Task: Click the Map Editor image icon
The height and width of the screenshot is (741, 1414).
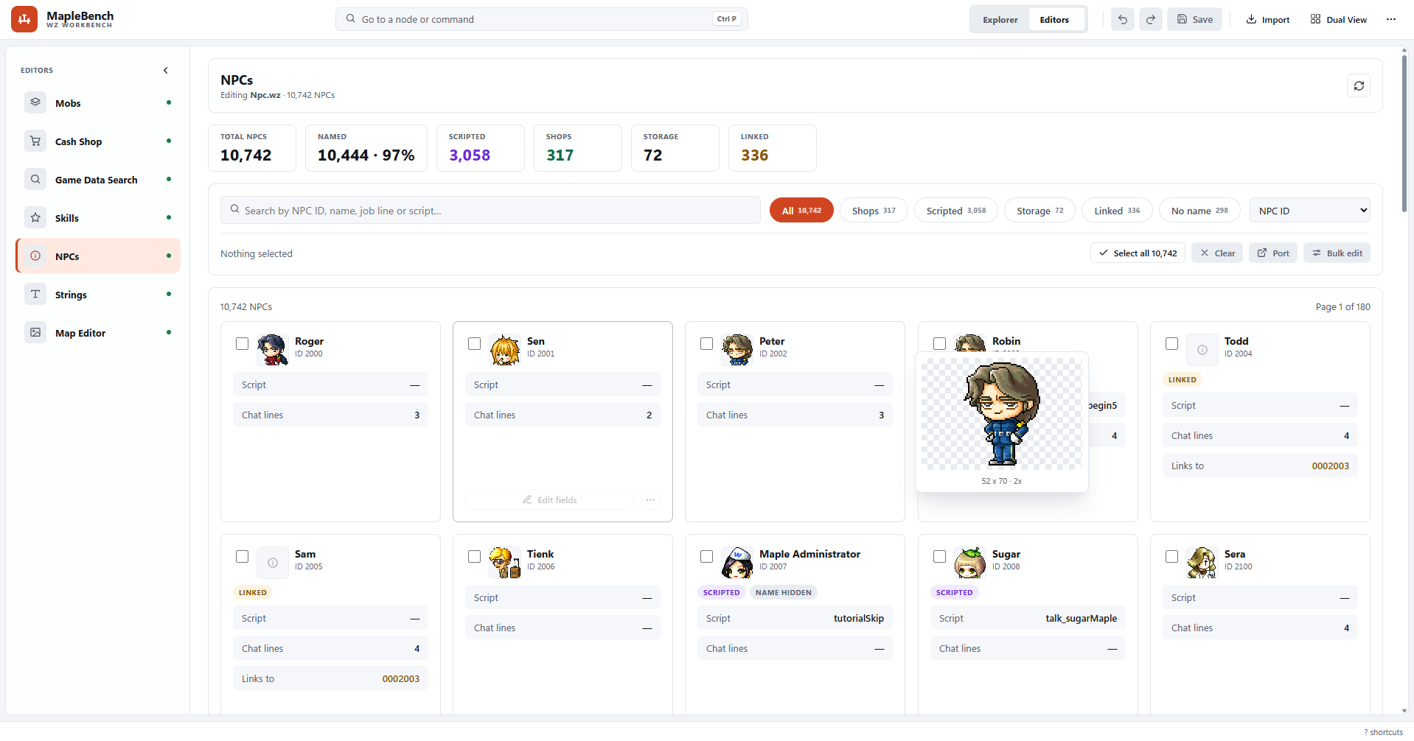Action: [x=35, y=332]
